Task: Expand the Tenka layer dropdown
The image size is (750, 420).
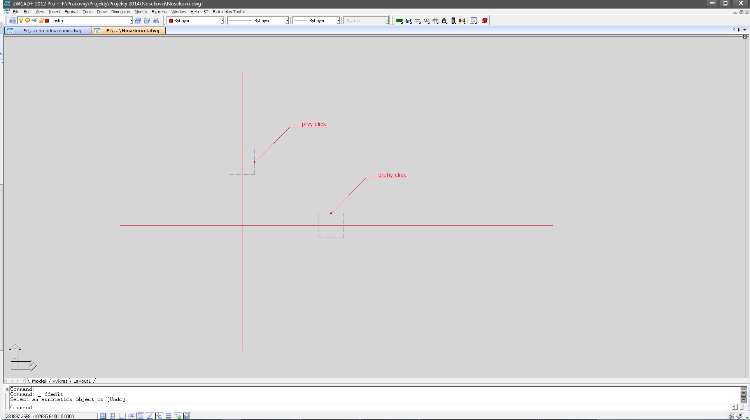Action: (131, 21)
